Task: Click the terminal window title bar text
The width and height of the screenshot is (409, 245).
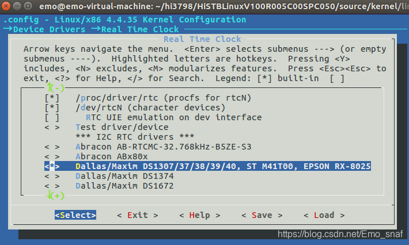Action: 224,6
